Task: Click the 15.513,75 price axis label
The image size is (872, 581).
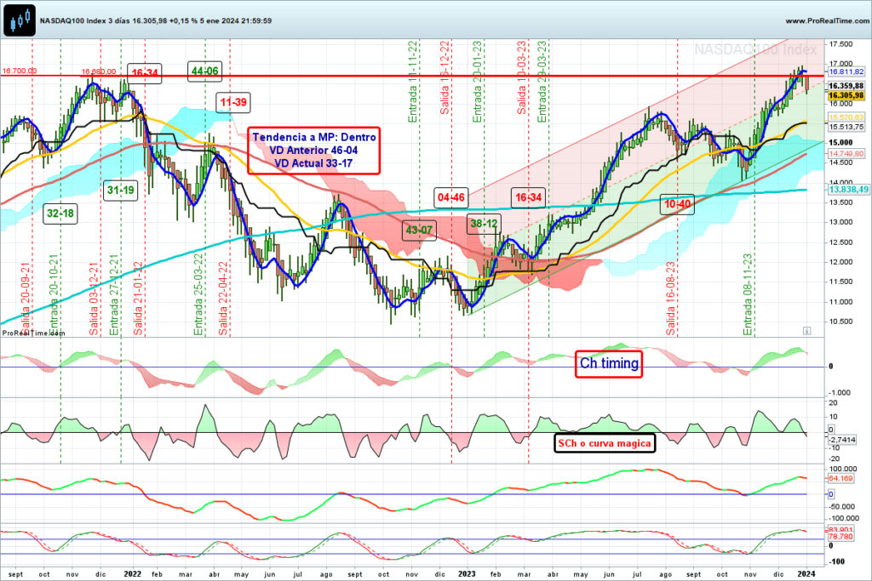Action: pyautogui.click(x=846, y=128)
